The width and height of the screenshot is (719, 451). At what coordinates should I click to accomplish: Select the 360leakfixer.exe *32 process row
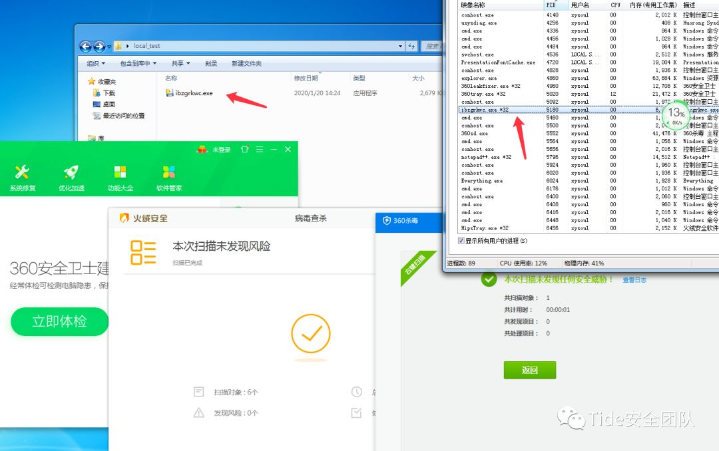[589, 86]
